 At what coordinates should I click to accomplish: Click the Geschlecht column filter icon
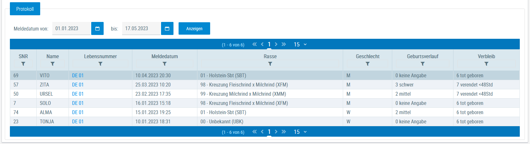pos(368,64)
